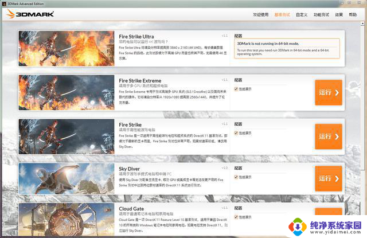This screenshot has height=238, width=367.
Task: Toggle include demo checkbox for Cloud Gate
Action: [x=236, y=217]
